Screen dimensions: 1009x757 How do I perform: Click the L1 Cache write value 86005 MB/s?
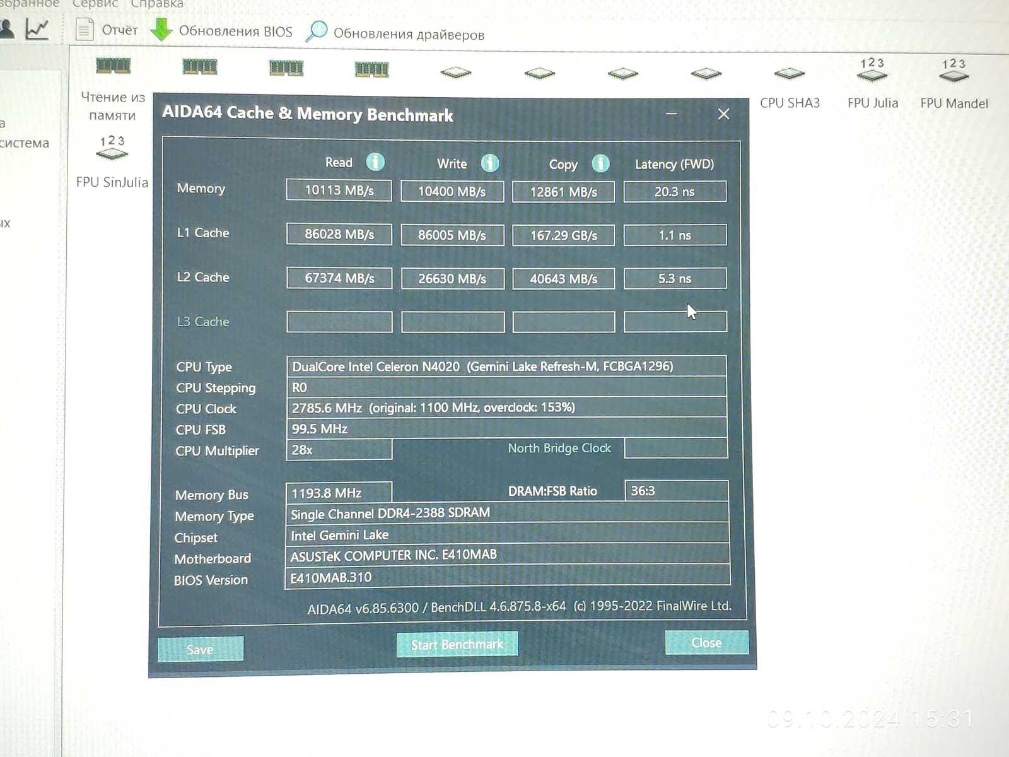coord(452,235)
